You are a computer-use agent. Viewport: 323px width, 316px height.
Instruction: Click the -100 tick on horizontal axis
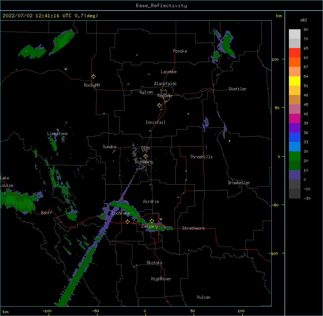47,311
